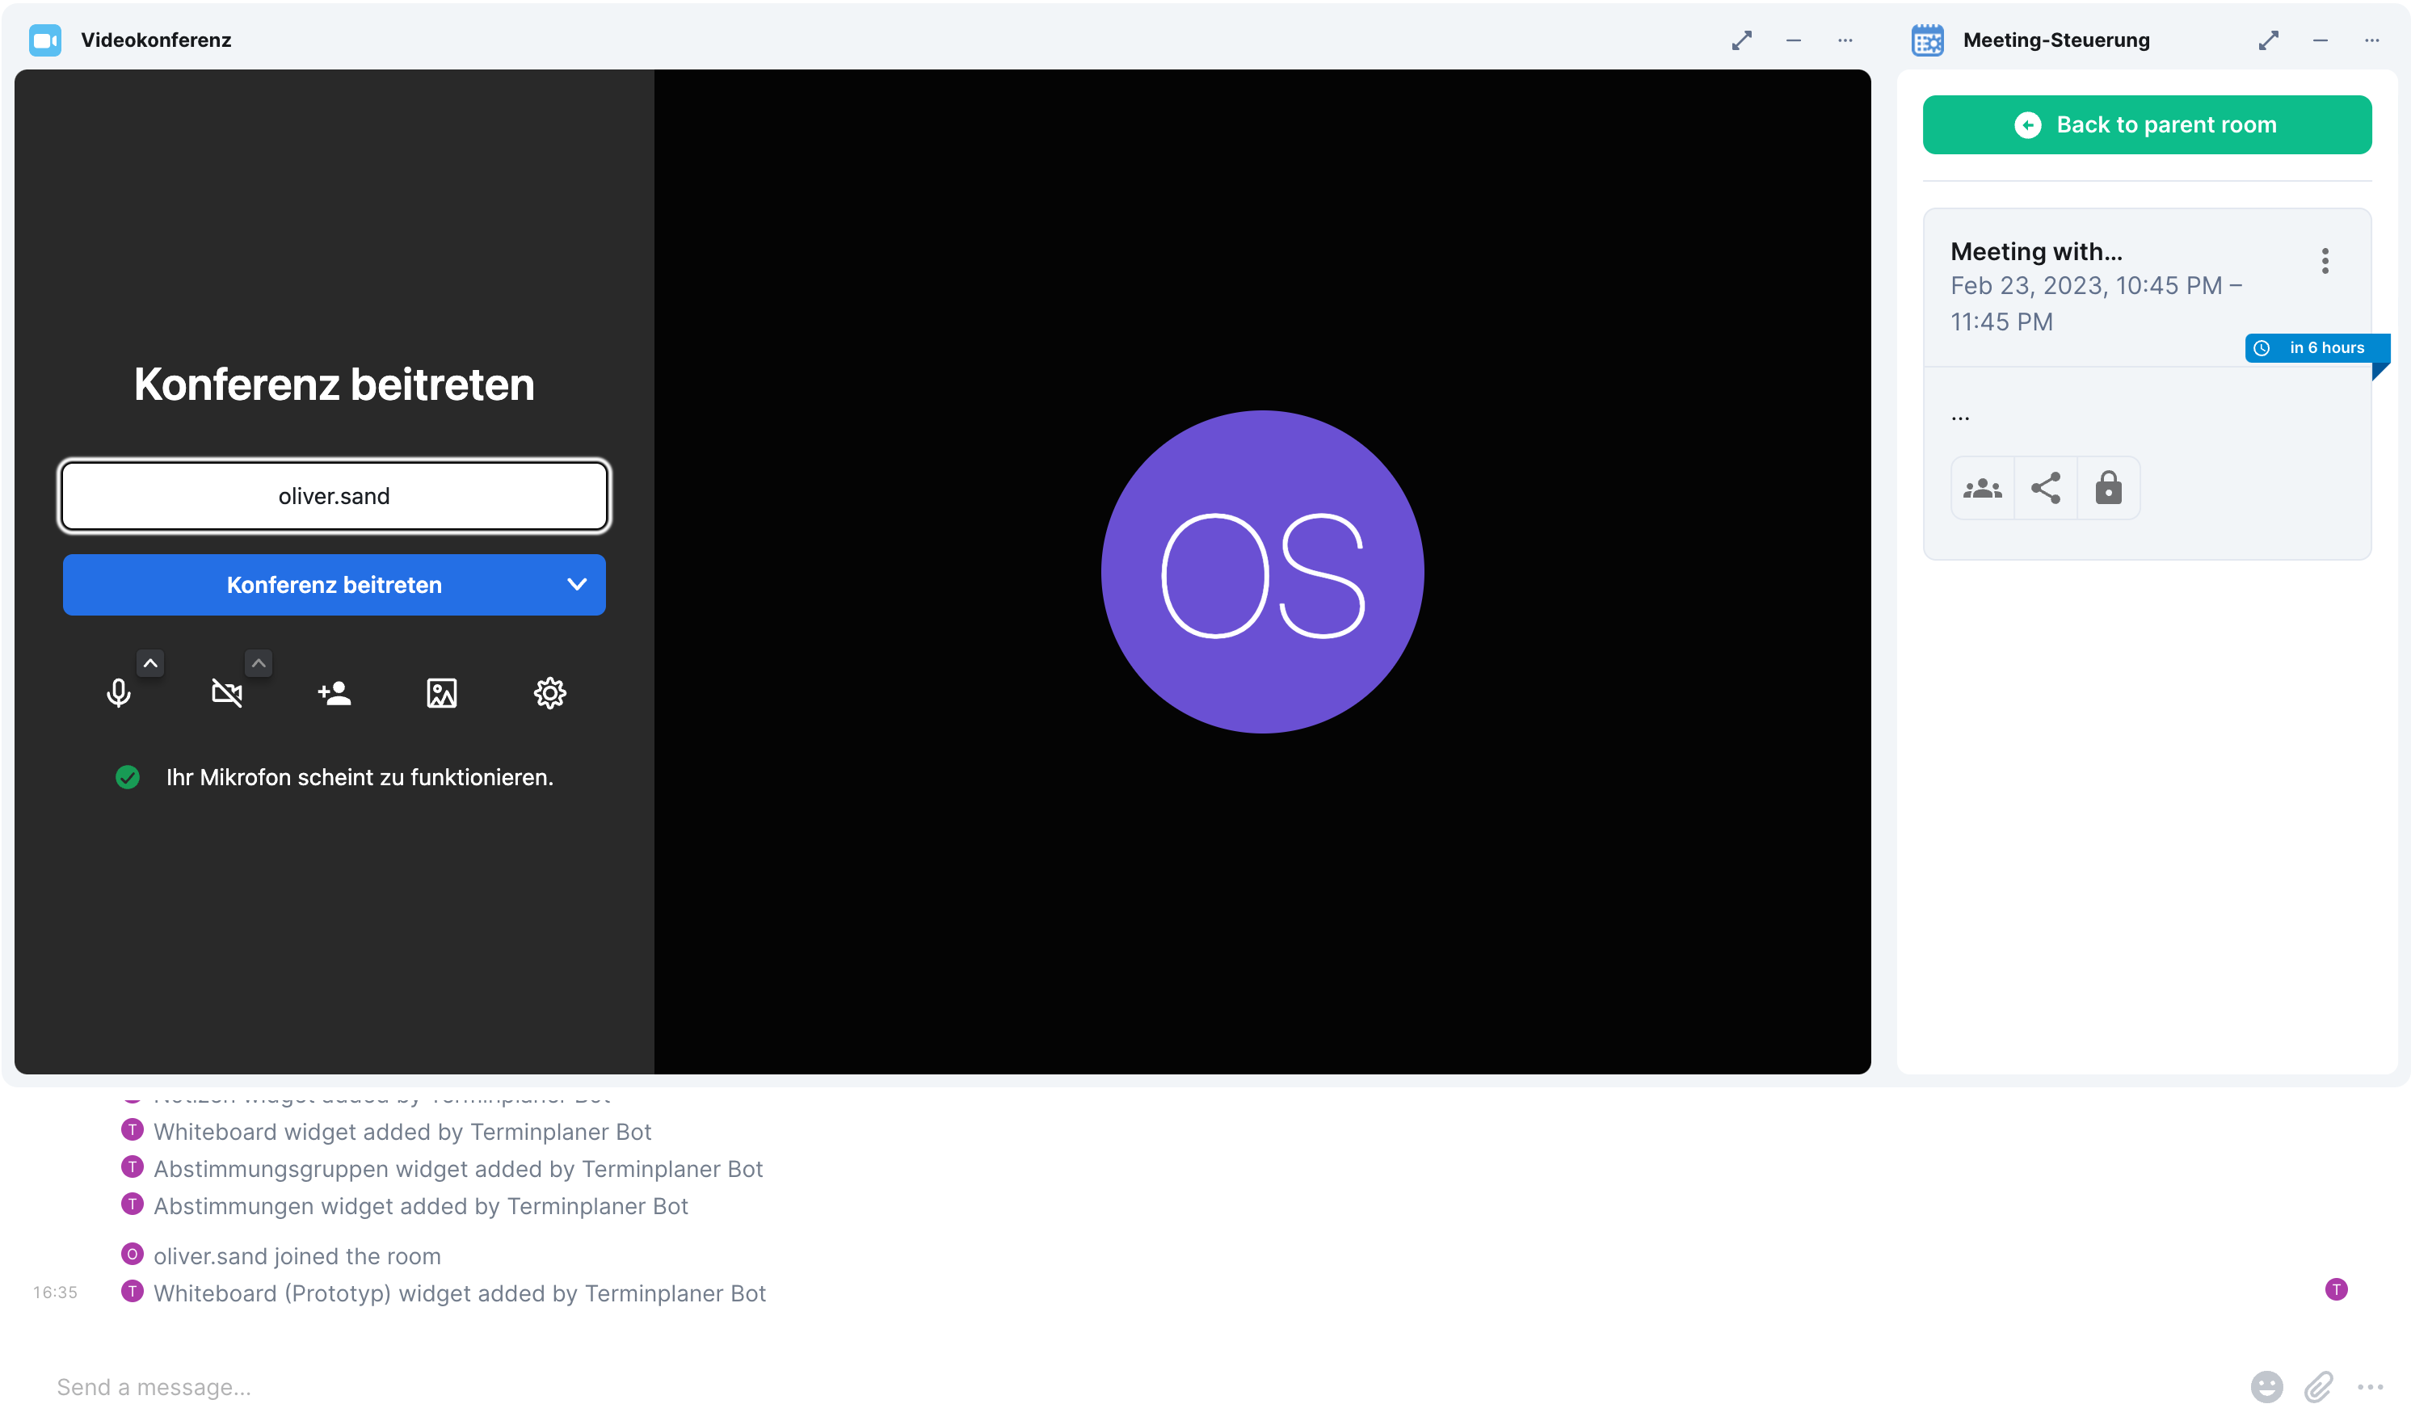Viewport: 2411px width, 1425px height.
Task: Expand camera options chevron
Action: pyautogui.click(x=259, y=663)
